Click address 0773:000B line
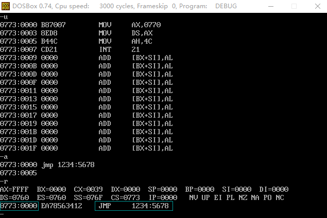Viewport: 327px width, 218px height. pos(87,66)
